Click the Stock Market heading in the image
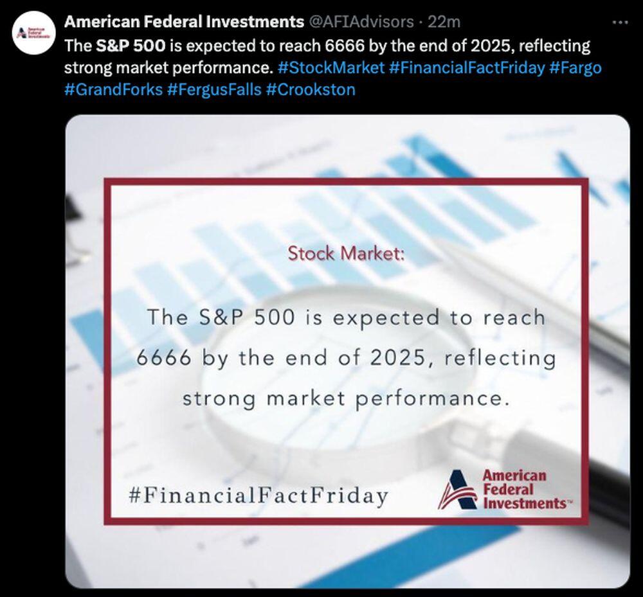 (346, 253)
